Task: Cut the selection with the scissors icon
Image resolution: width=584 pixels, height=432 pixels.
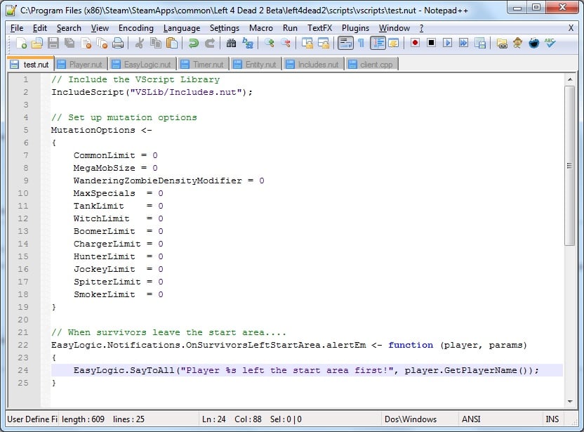Action: (x=139, y=44)
